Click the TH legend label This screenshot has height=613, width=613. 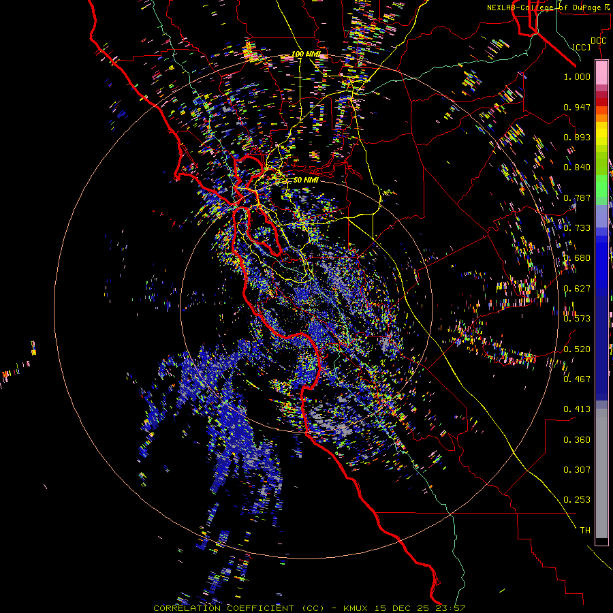585,531
